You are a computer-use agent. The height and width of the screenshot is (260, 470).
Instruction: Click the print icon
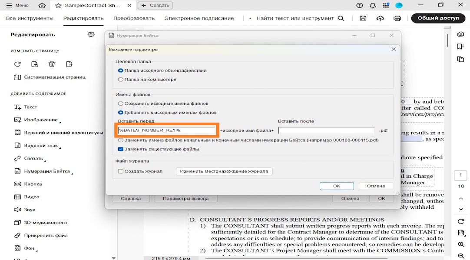[397, 18]
